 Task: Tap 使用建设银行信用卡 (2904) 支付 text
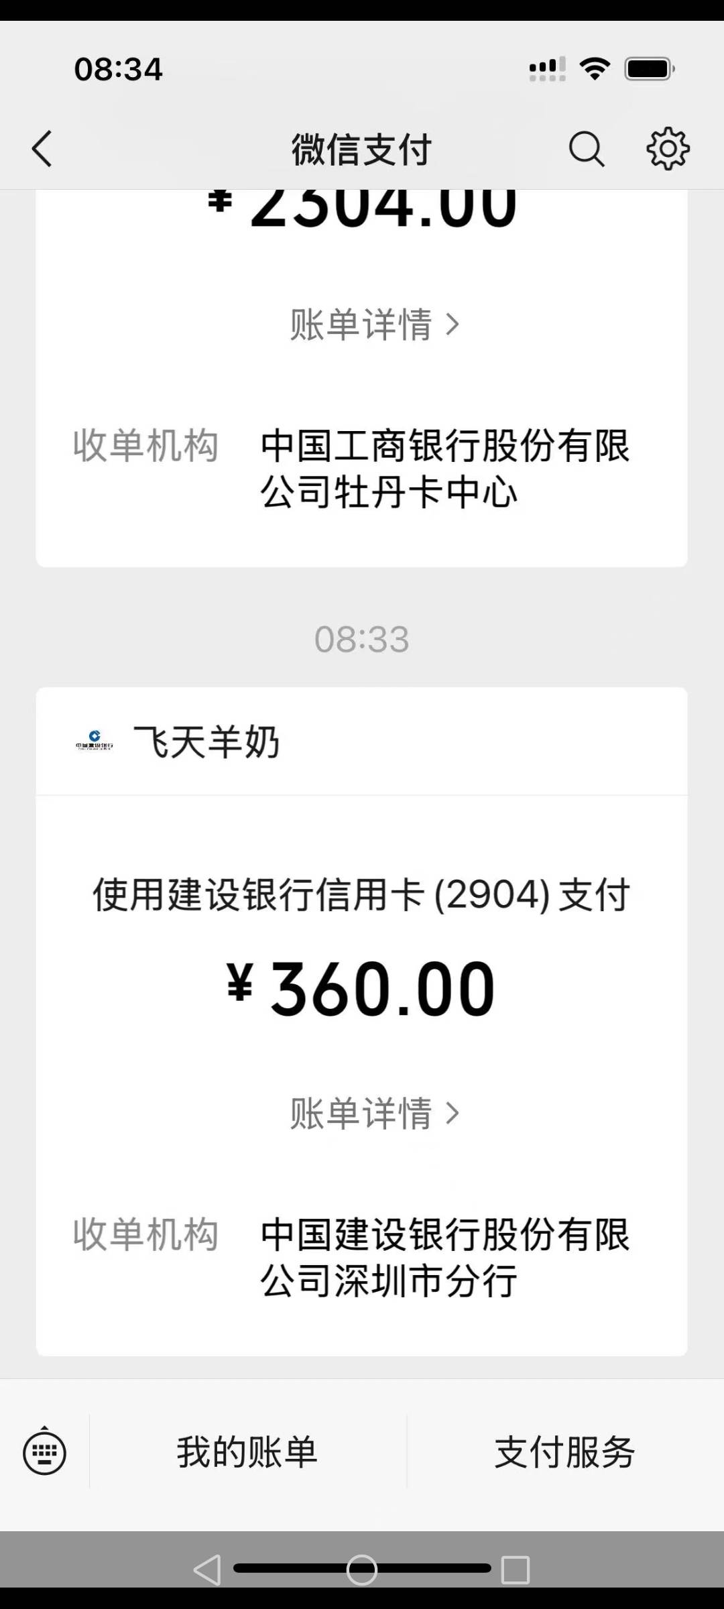pyautogui.click(x=361, y=895)
